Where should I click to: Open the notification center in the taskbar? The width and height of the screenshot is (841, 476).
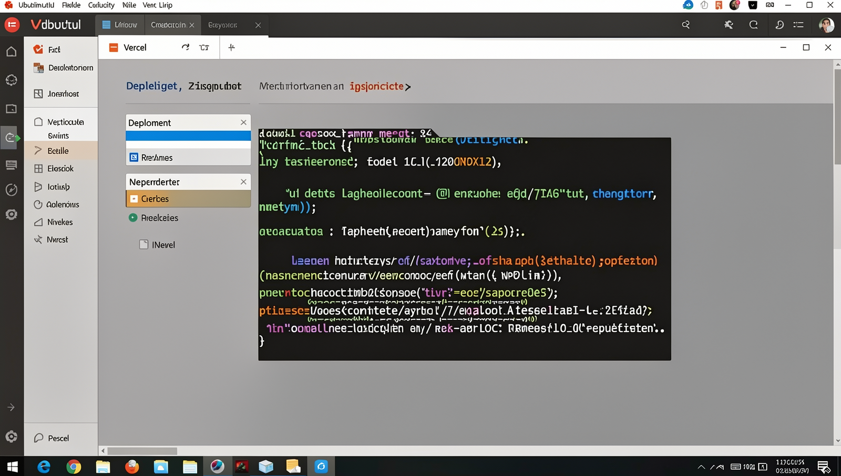824,467
